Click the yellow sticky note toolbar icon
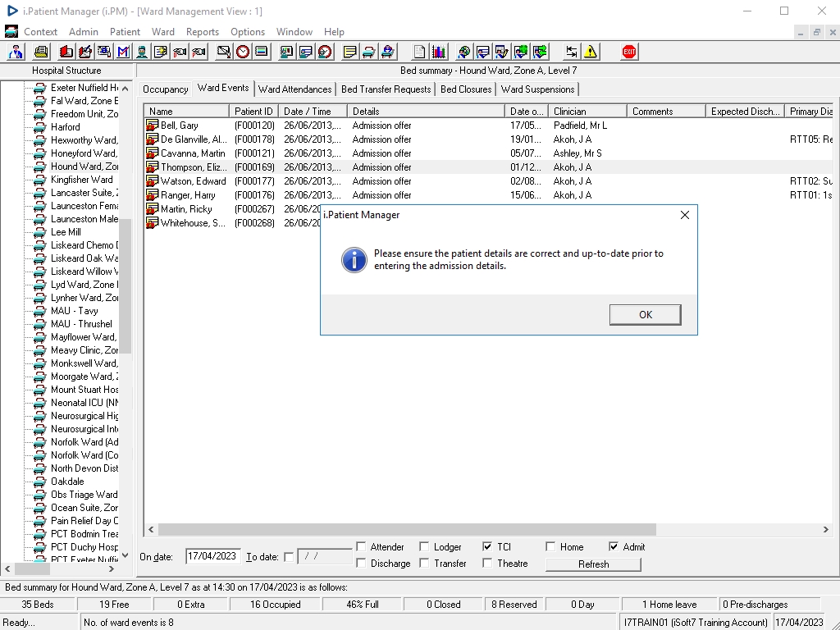Viewport: 840px width, 630px height. click(349, 52)
